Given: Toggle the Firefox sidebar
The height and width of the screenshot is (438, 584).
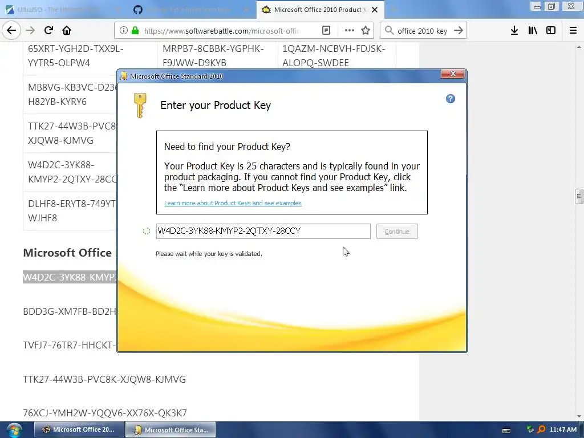Looking at the screenshot, I should point(551,31).
